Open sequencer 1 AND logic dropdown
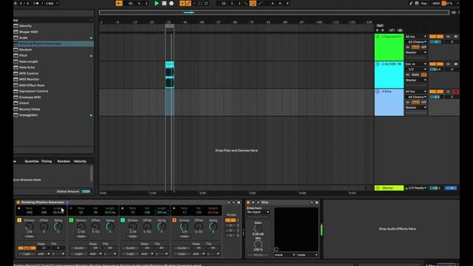Screen dimensions: 473x266 pos(44,254)
